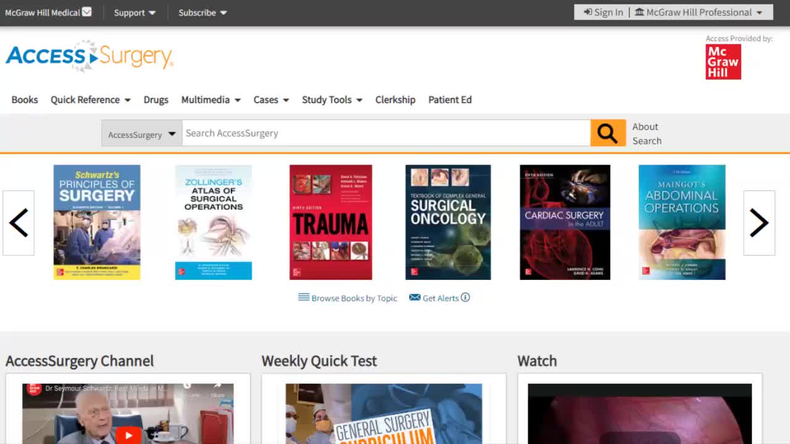Open Schwartz's Principles of Surgery book cover
790x444 pixels.
pyautogui.click(x=96, y=222)
